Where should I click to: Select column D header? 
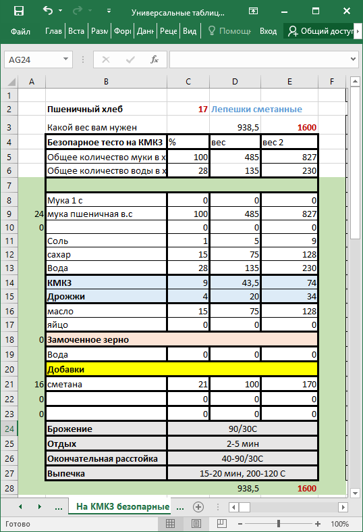coord(235,81)
